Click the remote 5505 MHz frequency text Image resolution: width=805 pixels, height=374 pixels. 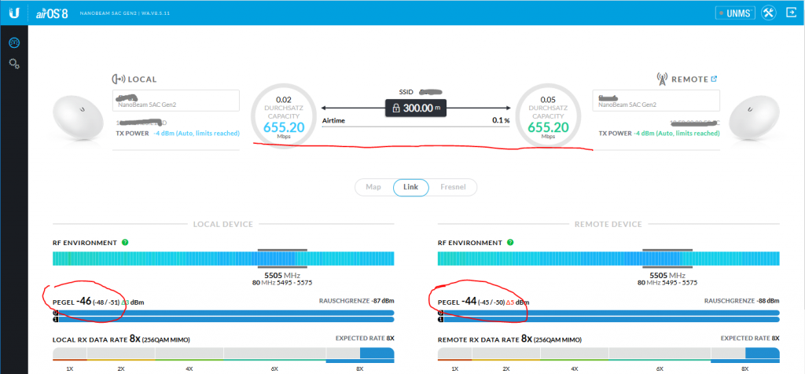pos(667,275)
